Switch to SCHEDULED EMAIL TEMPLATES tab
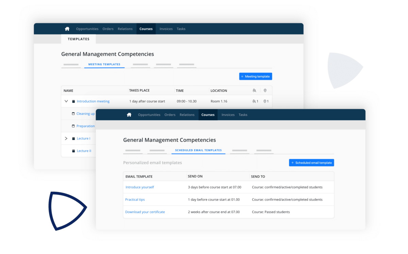Image resolution: width=408 pixels, height=254 pixels. click(x=199, y=150)
